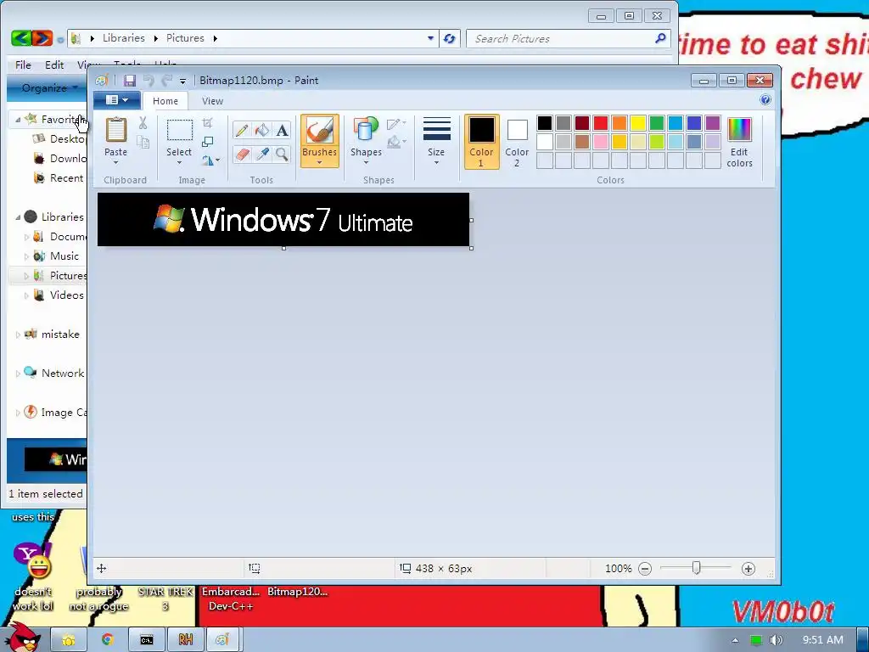Open the File menu in Explorer
Screen dimensions: 869x652
[x=23, y=65]
